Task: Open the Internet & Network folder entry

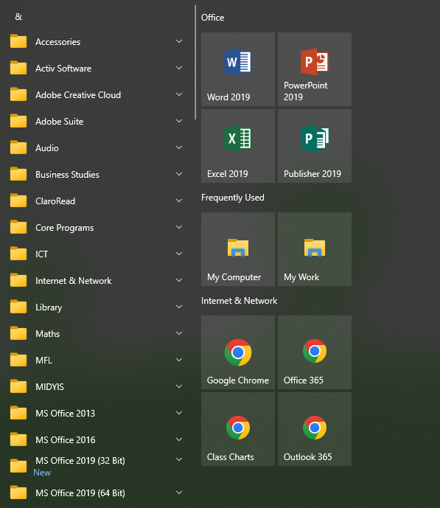Action: coord(97,281)
